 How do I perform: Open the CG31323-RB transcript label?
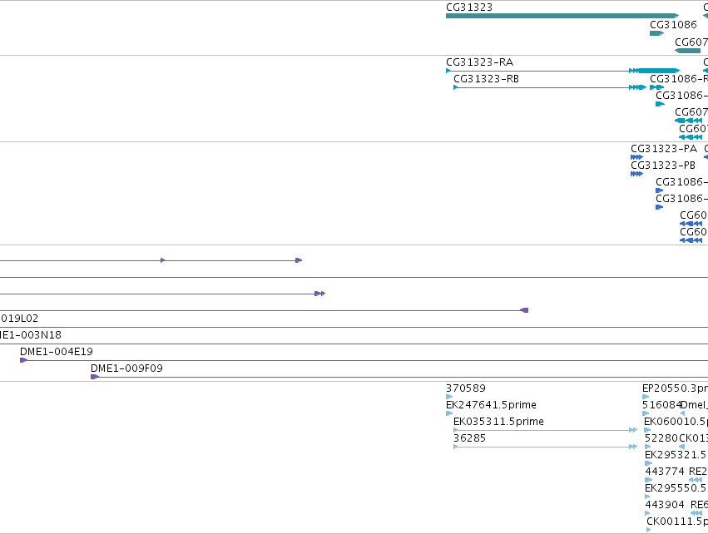coord(486,79)
